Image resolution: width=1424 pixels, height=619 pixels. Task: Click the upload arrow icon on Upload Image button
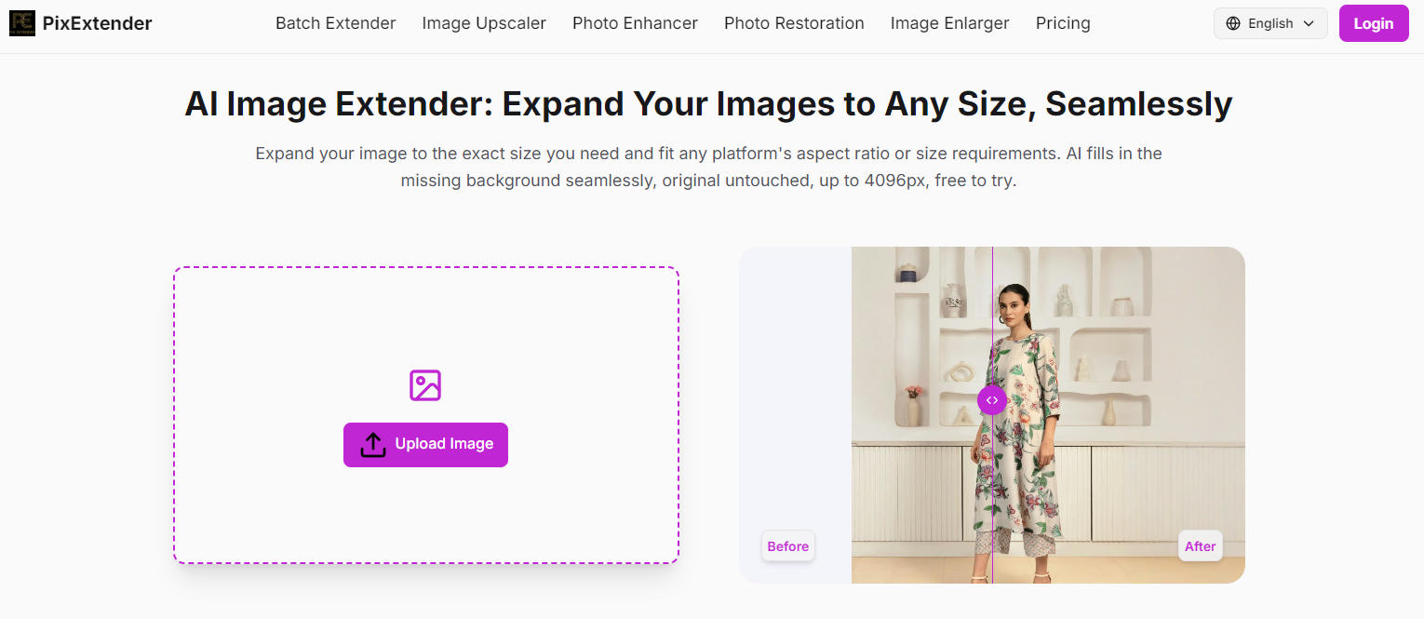pos(373,444)
